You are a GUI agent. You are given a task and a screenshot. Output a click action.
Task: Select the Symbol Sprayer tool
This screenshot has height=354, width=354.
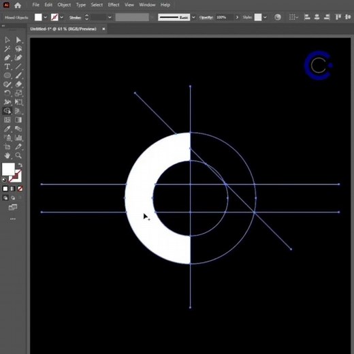pos(7,138)
